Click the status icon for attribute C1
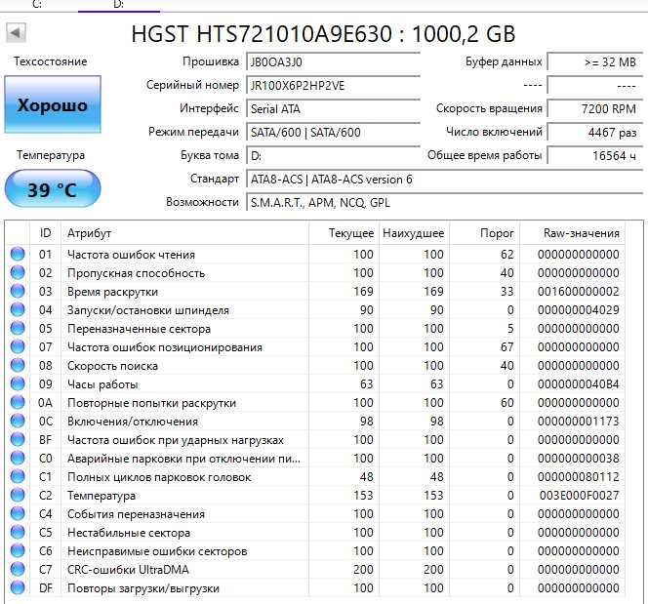Screen dimensions: 648x604 tap(18, 476)
